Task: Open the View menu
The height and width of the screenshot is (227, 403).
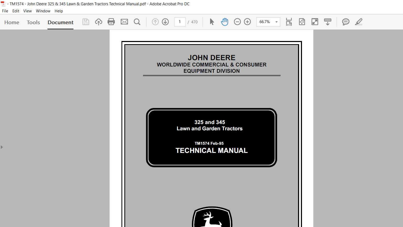Action: click(28, 11)
